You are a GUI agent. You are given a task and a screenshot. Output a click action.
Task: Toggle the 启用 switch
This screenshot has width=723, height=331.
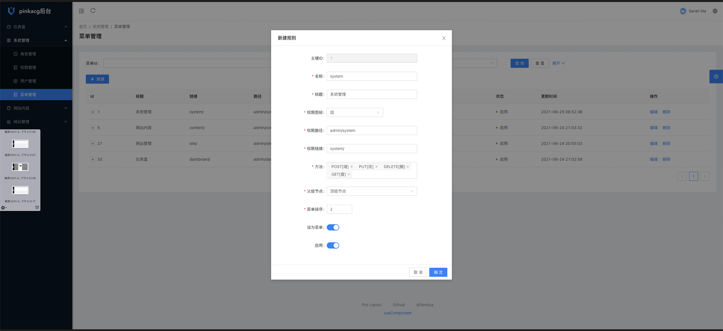pos(333,245)
